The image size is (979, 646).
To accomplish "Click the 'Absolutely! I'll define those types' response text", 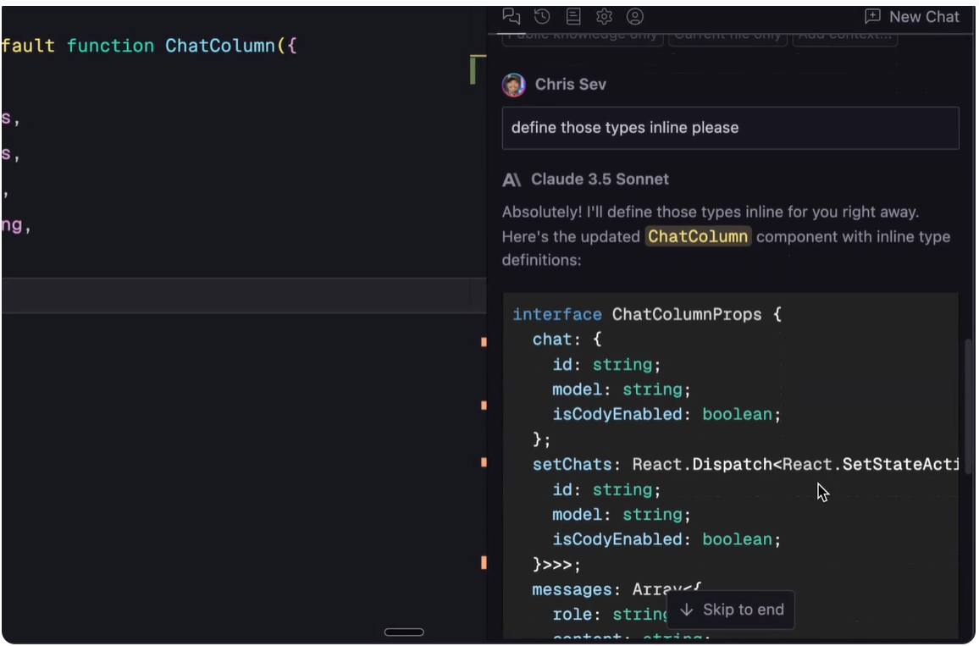I will [711, 213].
